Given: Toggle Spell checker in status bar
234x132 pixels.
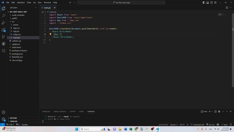Looking at the screenshot, I should click(224, 125).
